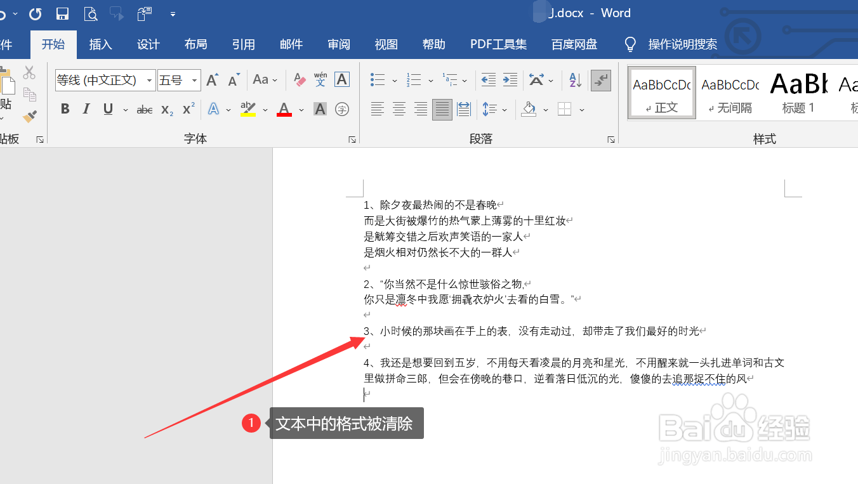Click the Clear All Formatting eraser icon

tap(300, 80)
